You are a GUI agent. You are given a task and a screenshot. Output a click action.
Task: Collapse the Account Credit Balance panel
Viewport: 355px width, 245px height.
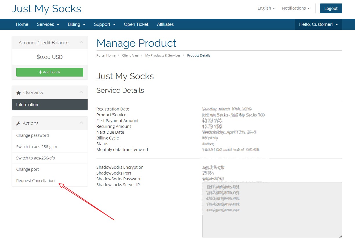pyautogui.click(x=81, y=42)
